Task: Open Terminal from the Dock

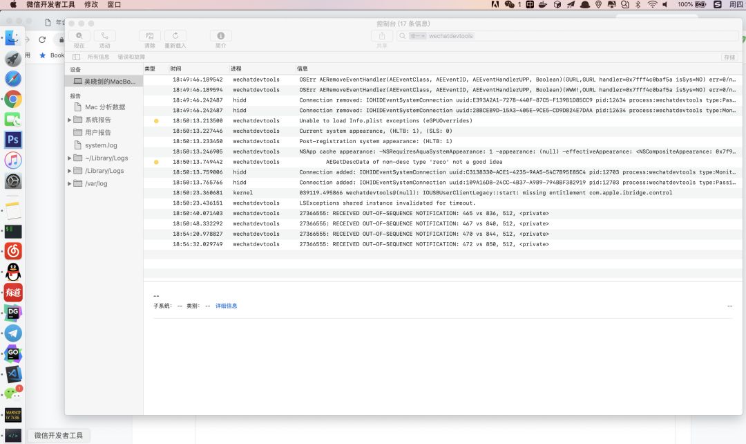Action: click(13, 231)
